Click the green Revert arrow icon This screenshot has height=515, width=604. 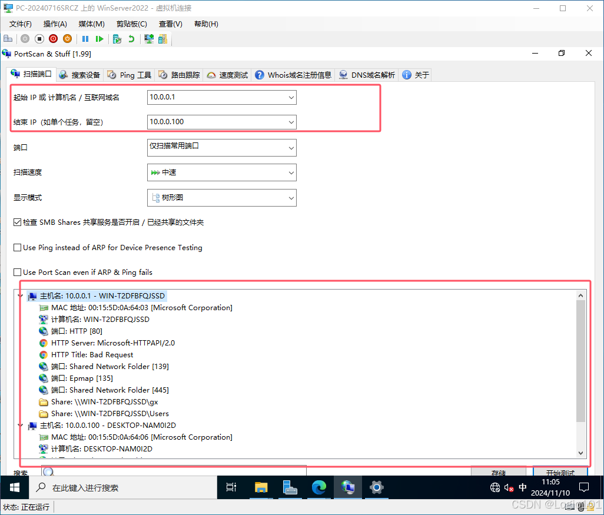point(131,39)
